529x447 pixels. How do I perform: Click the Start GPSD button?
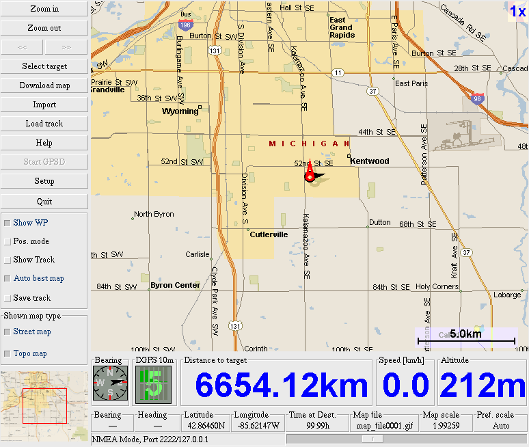(x=44, y=162)
